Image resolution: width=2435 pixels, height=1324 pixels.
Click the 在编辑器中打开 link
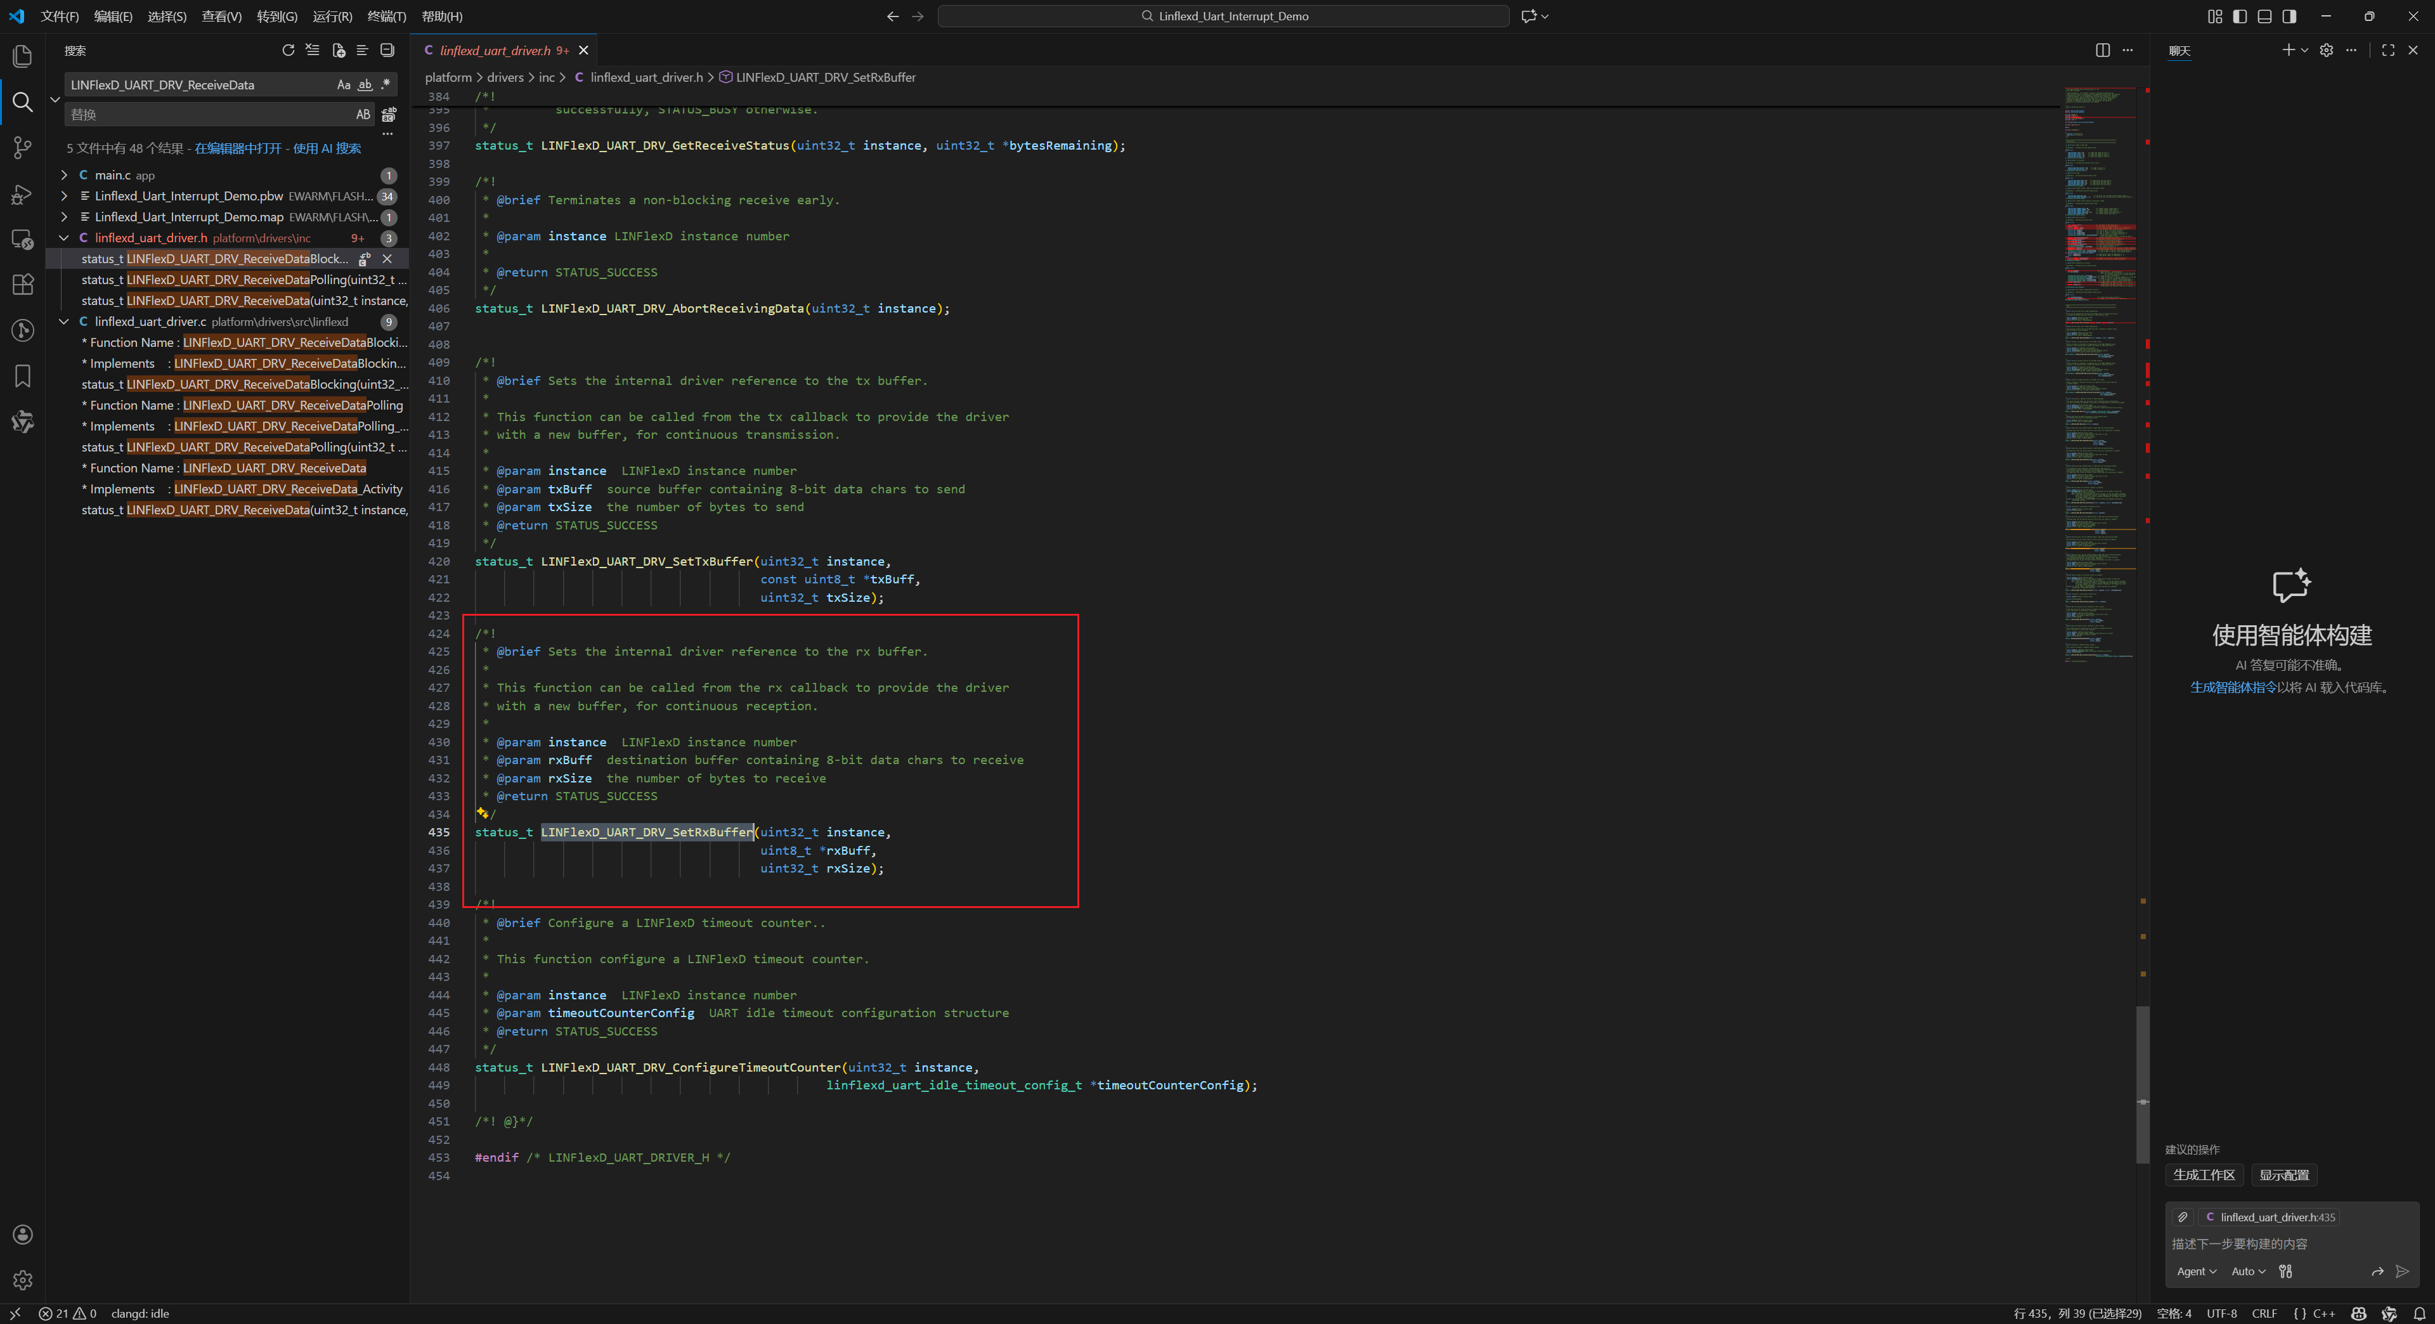pos(237,148)
